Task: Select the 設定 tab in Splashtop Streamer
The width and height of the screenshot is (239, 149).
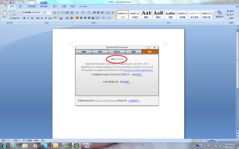Action: coord(100,52)
